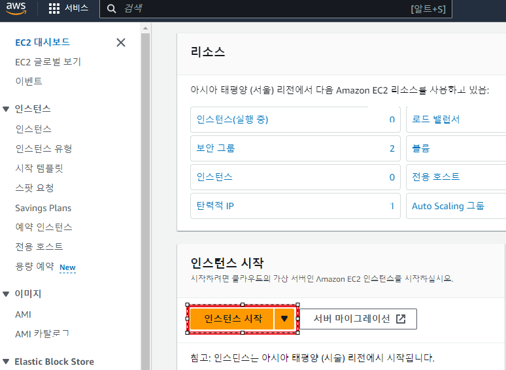
Task: Focus the 검색 search field
Action: coord(276,8)
